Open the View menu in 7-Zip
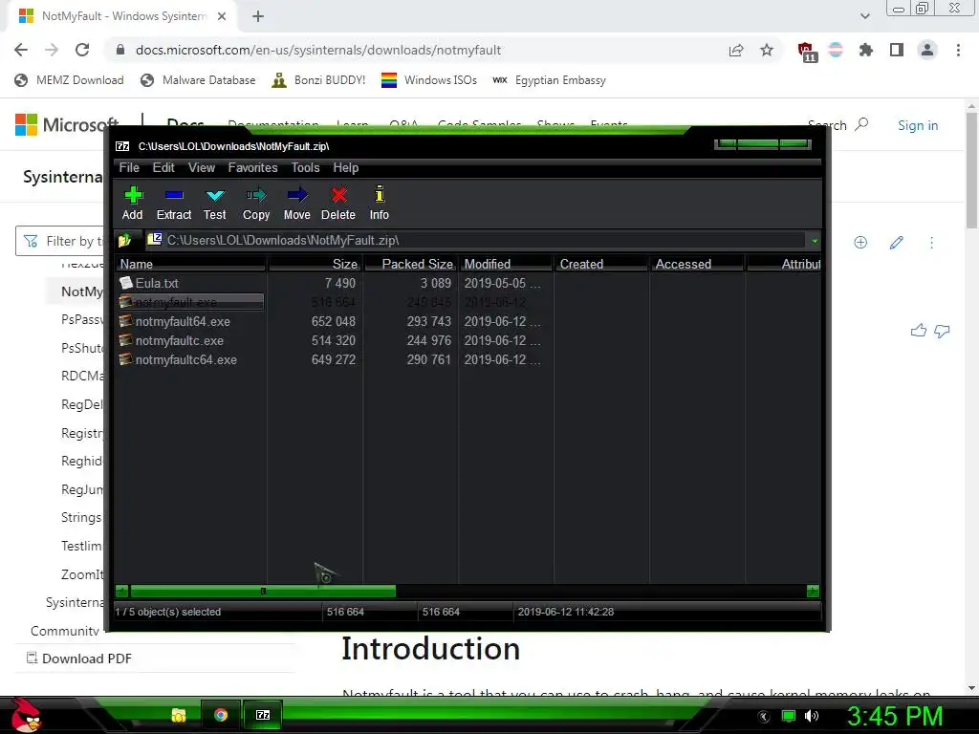979x734 pixels. [x=202, y=168]
